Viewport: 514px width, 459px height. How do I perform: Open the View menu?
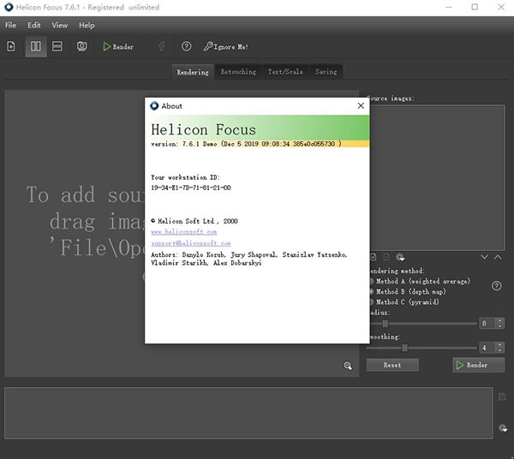click(60, 25)
